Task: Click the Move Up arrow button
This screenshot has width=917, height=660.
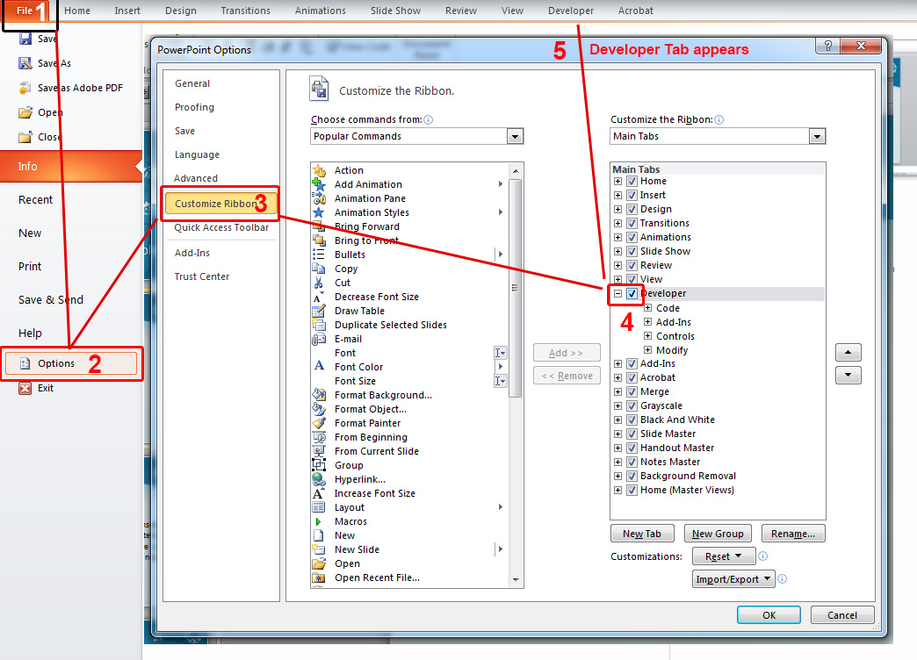Action: pos(848,352)
